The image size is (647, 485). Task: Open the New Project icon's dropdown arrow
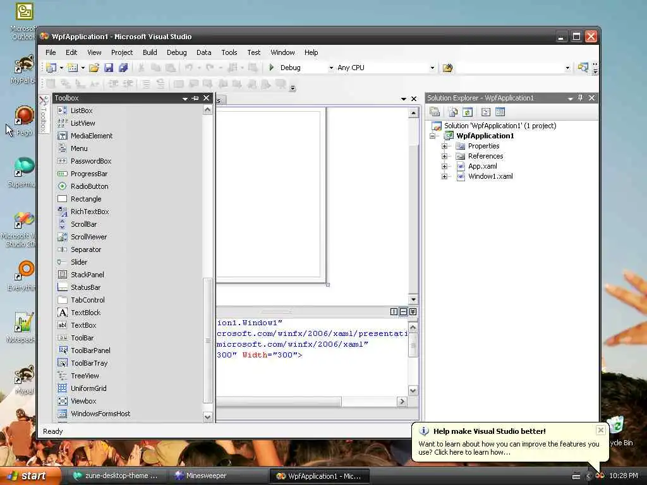(x=61, y=68)
